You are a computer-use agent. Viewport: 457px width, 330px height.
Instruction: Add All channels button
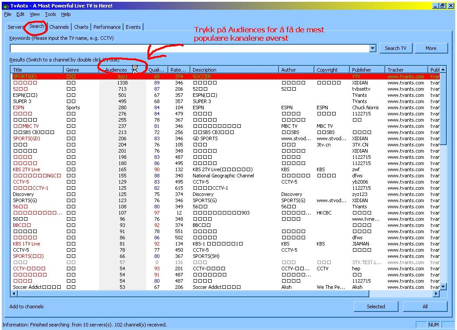pyautogui.click(x=425, y=307)
